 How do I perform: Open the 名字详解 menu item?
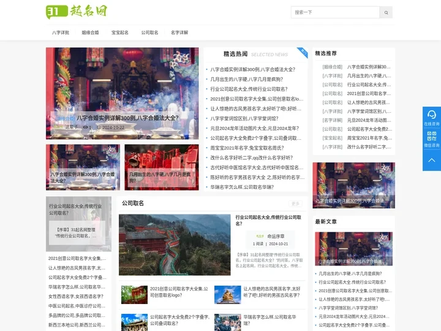(x=179, y=32)
